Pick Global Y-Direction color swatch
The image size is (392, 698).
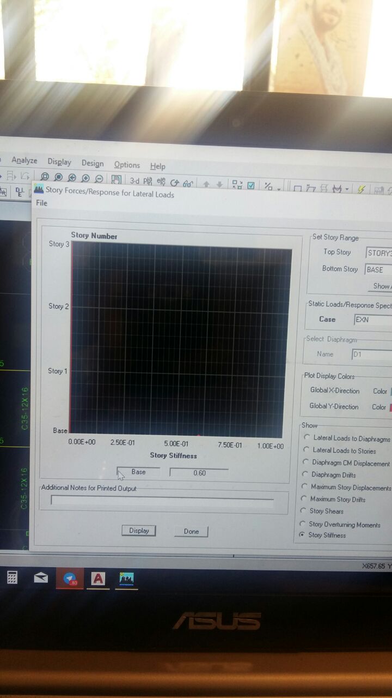pyautogui.click(x=390, y=407)
